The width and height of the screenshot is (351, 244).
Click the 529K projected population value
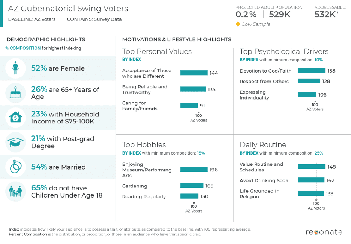[280, 15]
